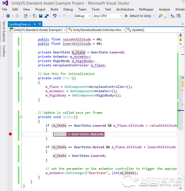185x191 pixels.
Task: Click the Visual Studio logo icon
Action: coord(5,3)
